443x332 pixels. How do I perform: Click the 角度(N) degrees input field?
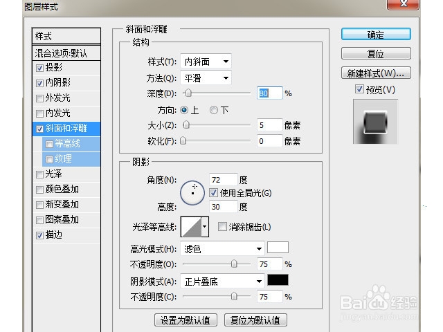tap(223, 180)
